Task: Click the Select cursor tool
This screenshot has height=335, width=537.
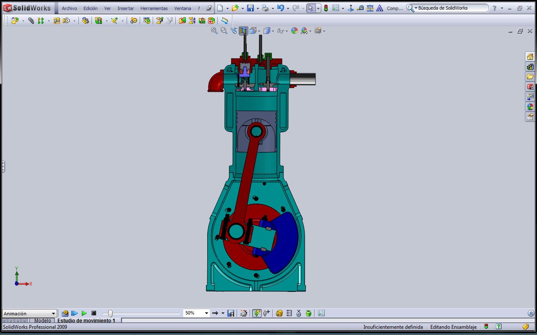Action: coord(310,8)
